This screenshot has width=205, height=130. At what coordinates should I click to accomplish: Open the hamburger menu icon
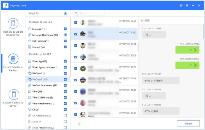[x=187, y=6]
